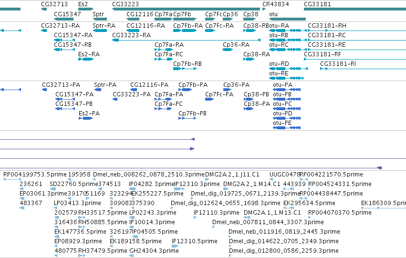The image size is (406, 258).
Task: Open the CG32713-RA transcript
Action: click(60, 26)
